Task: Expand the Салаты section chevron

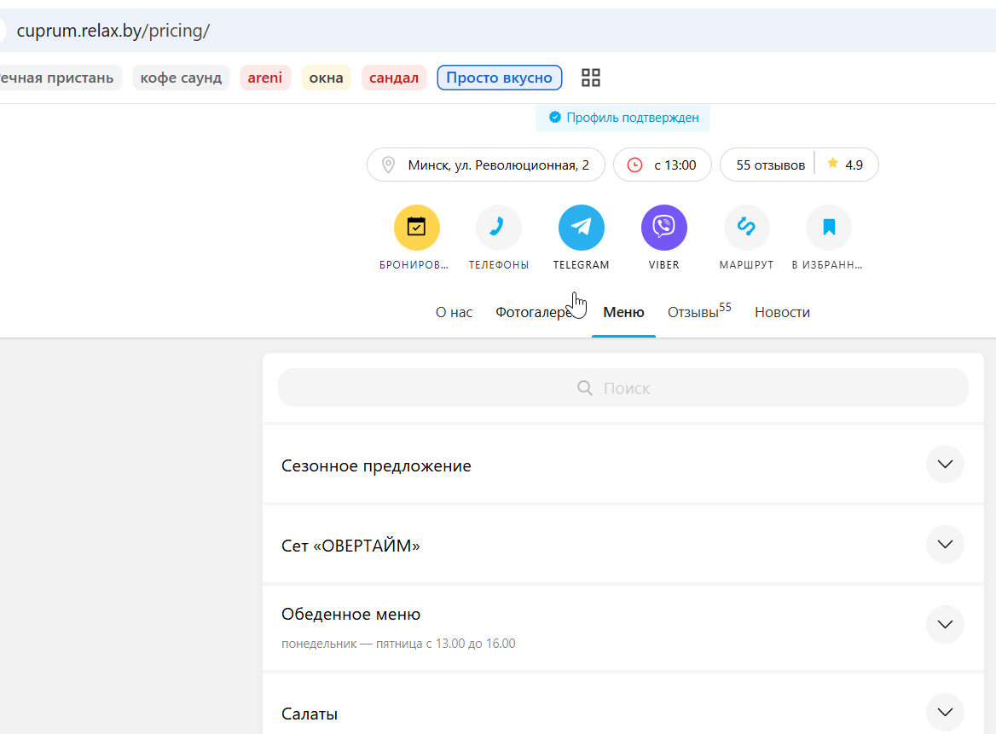Action: [x=945, y=712]
